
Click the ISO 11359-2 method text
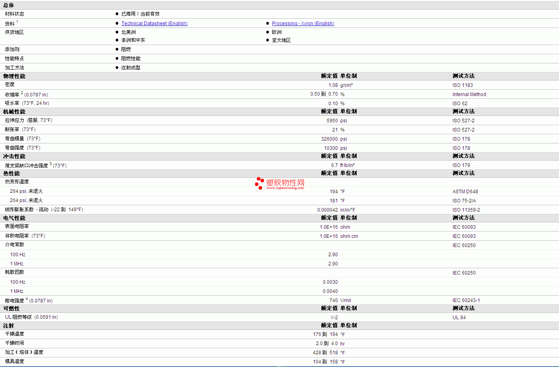(466, 210)
